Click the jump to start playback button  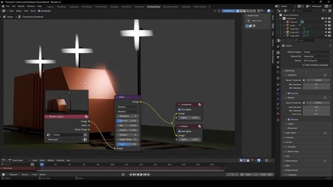131,175
